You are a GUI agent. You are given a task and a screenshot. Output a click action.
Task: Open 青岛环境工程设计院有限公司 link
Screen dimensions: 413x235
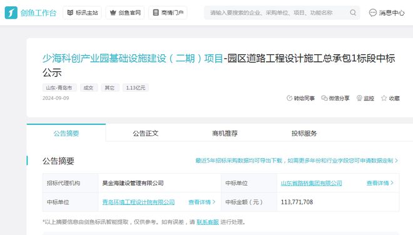tap(138, 202)
